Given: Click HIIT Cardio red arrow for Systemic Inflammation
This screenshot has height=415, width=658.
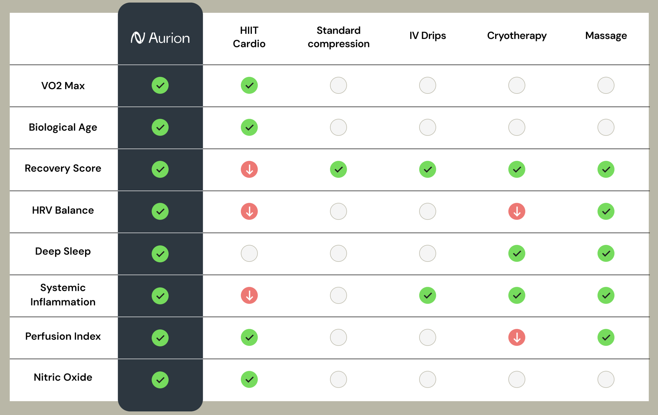Looking at the screenshot, I should (x=249, y=295).
